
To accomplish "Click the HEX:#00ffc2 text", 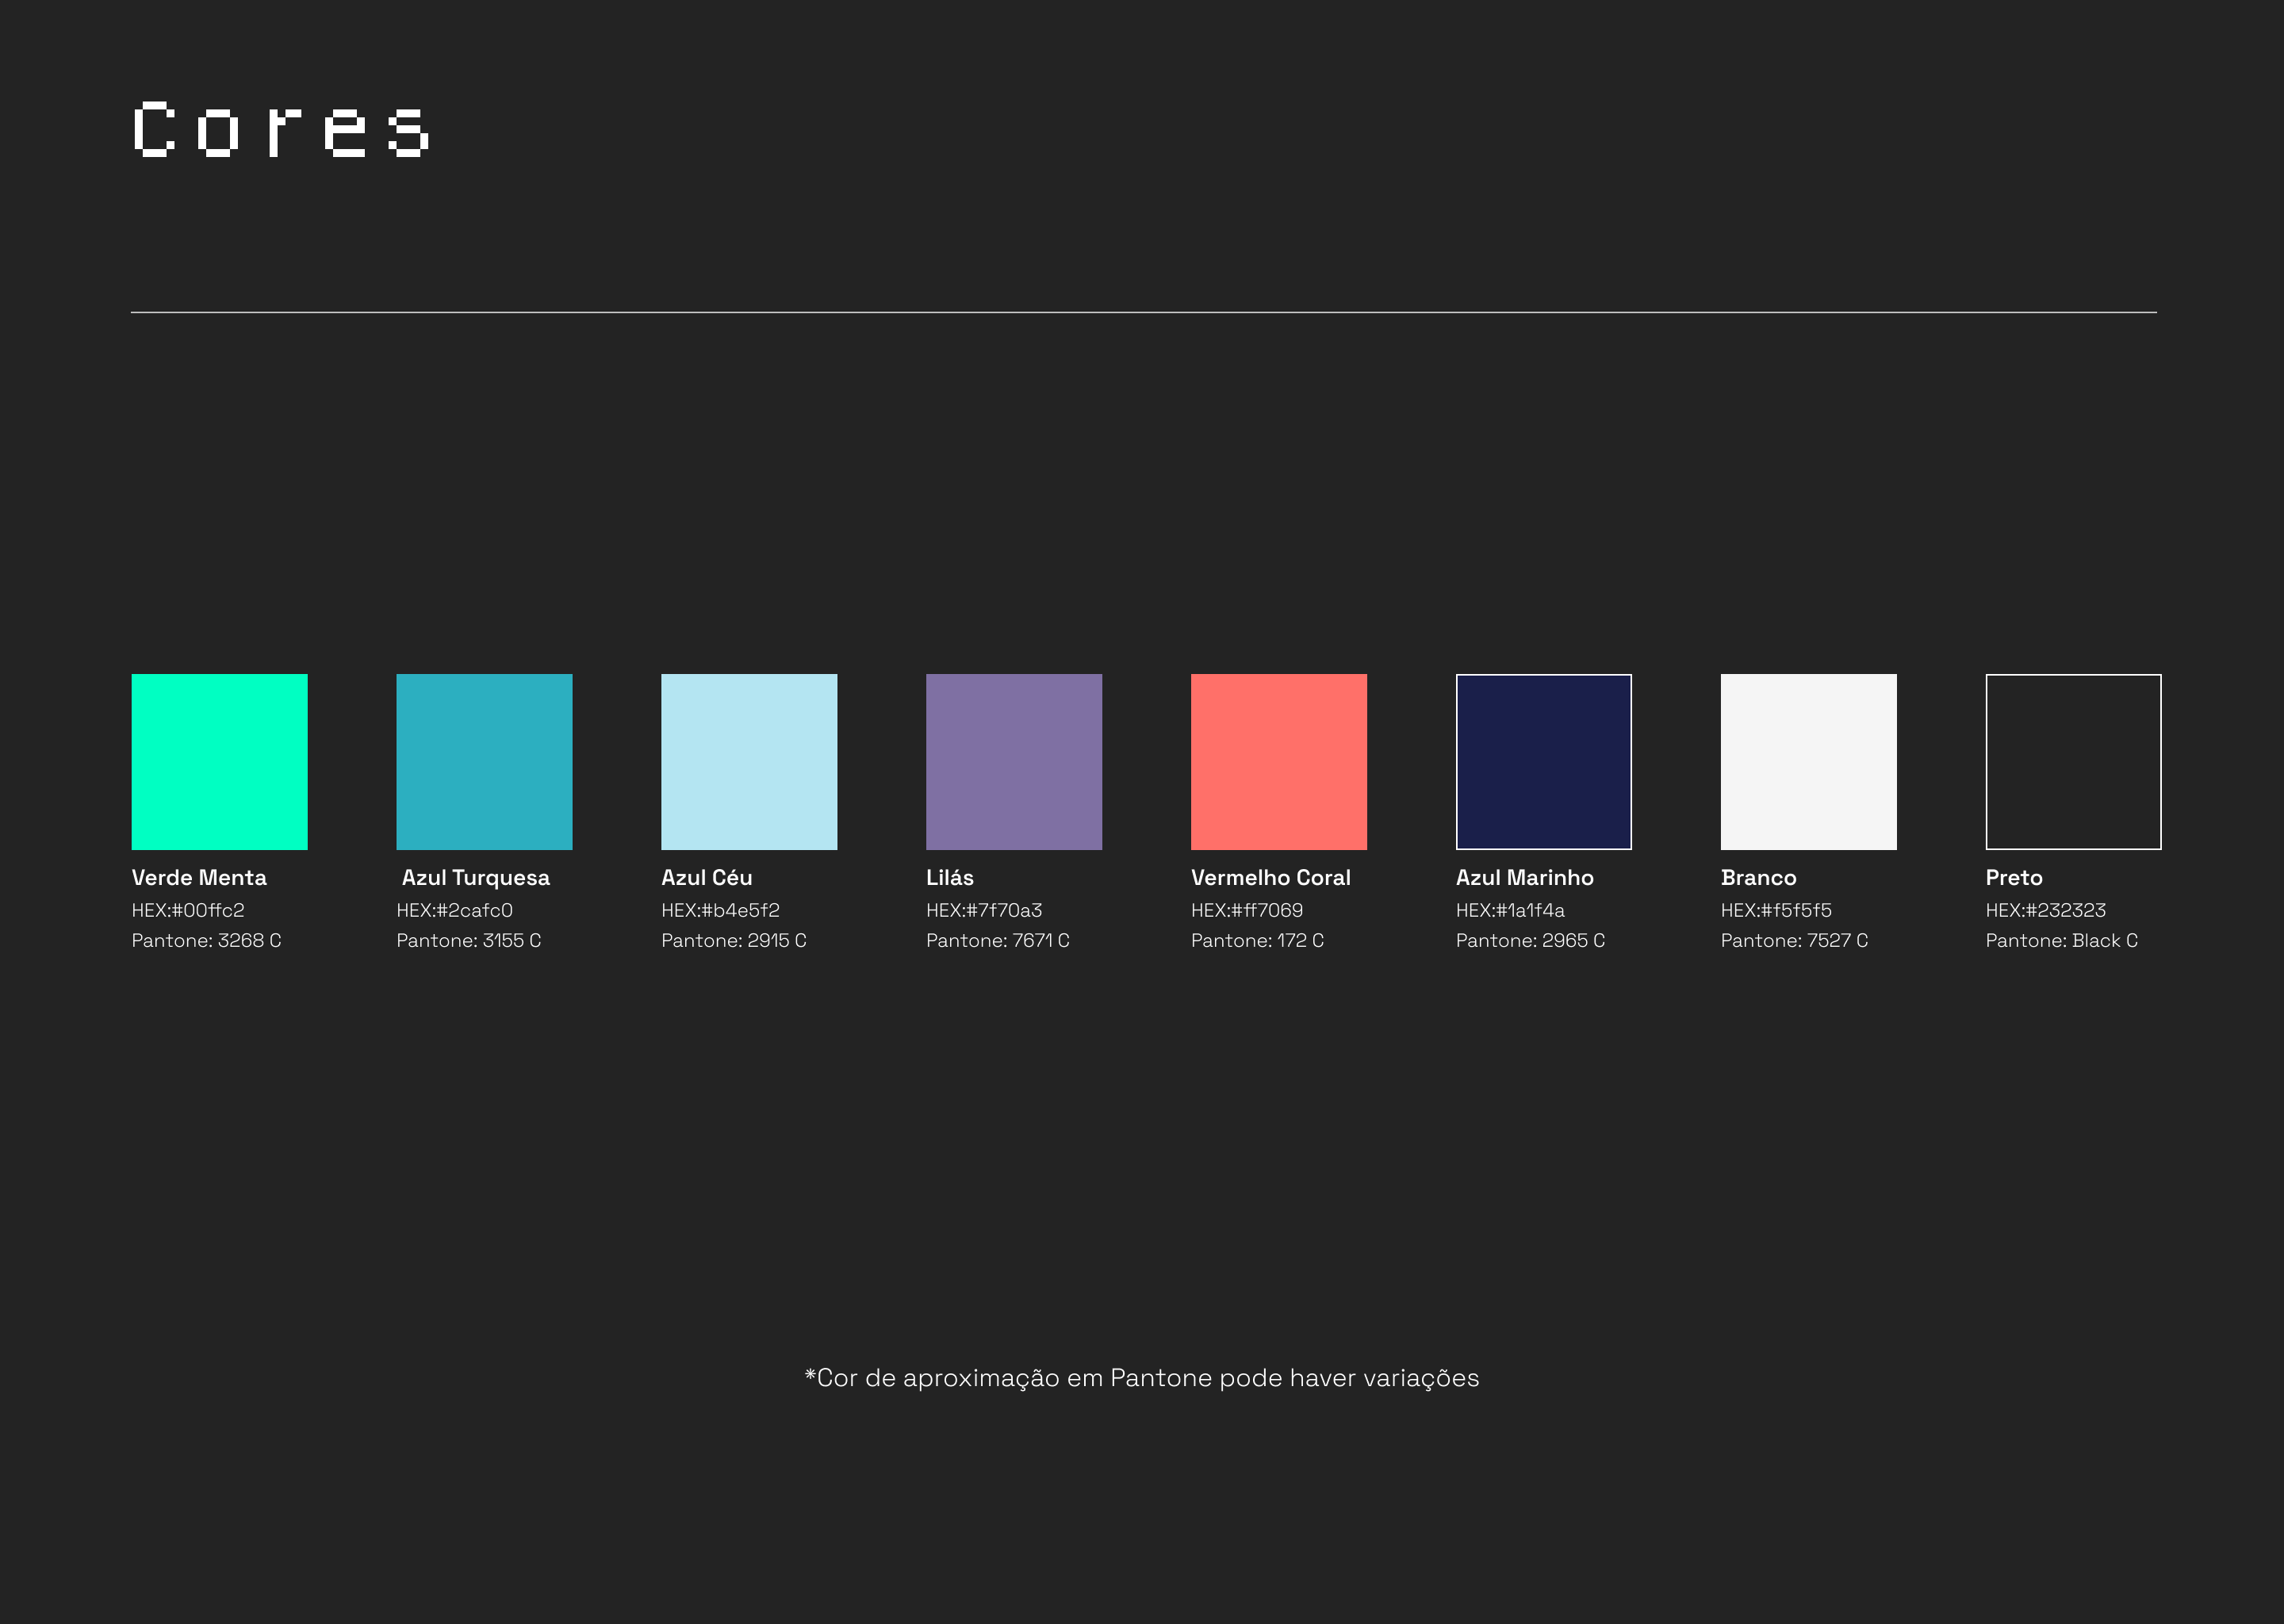I will (188, 910).
